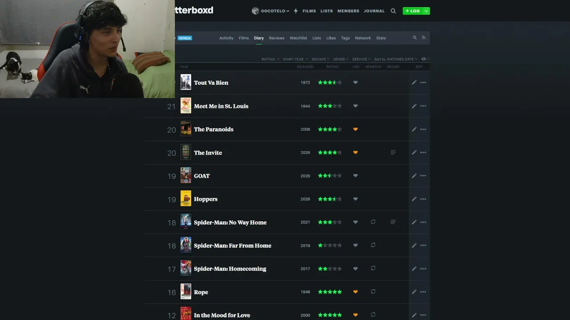Expand the DIARY YEAR filter dropdown
The height and width of the screenshot is (320, 570).
[x=295, y=59]
